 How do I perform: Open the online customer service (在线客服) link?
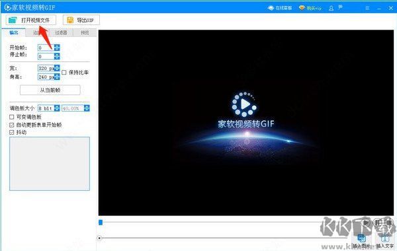pos(280,8)
